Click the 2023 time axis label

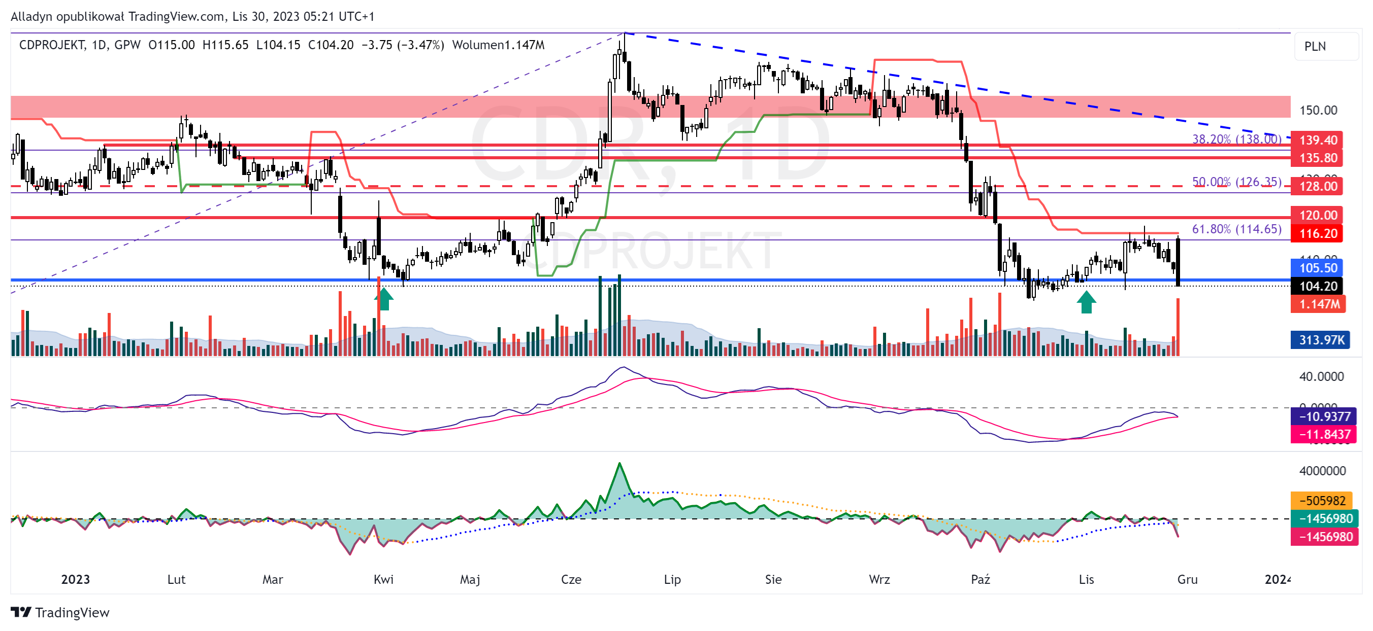pos(76,580)
